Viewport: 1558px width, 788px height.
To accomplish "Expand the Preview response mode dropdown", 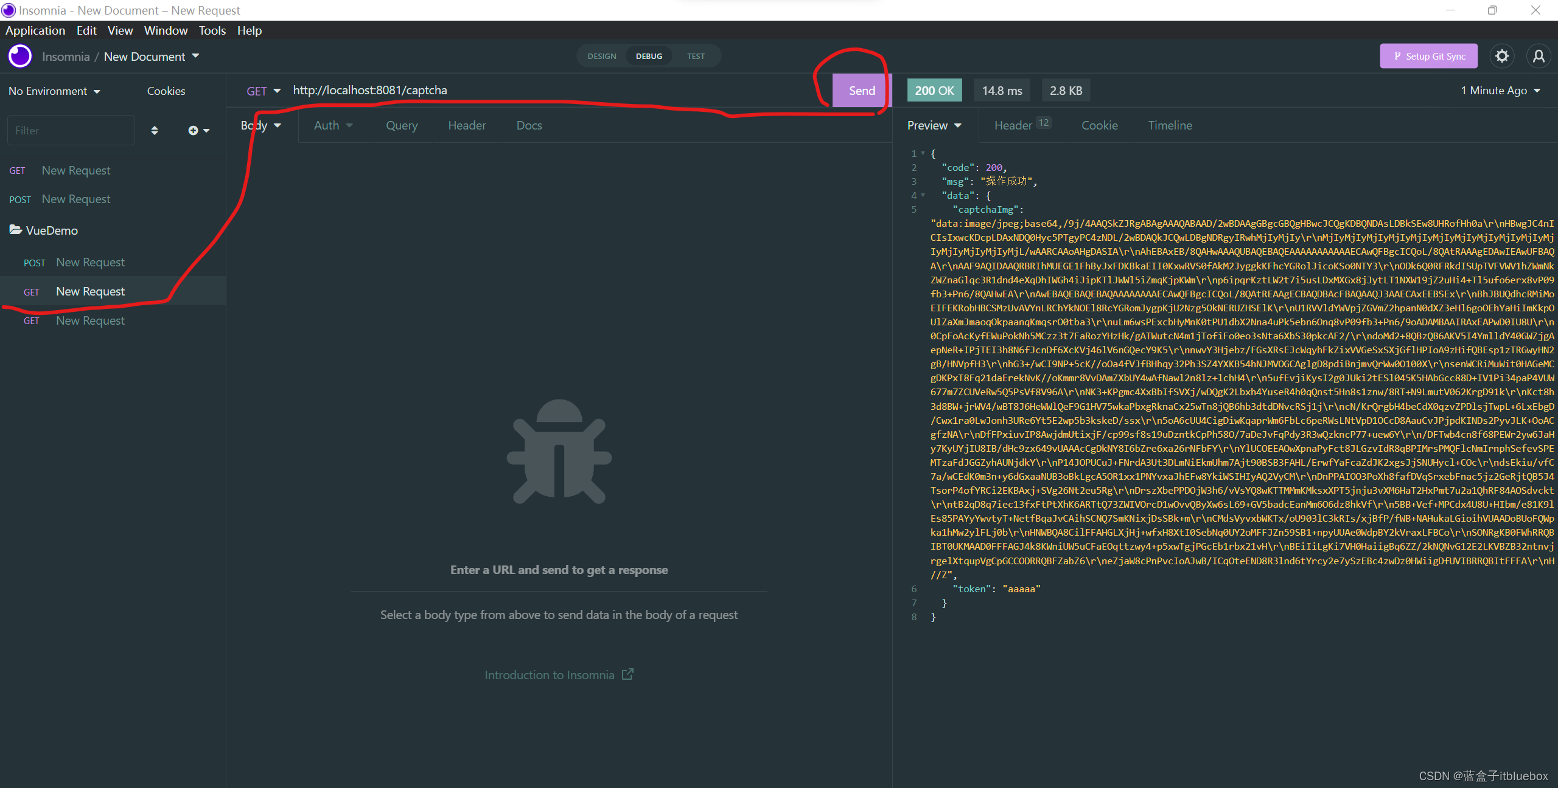I will (934, 125).
